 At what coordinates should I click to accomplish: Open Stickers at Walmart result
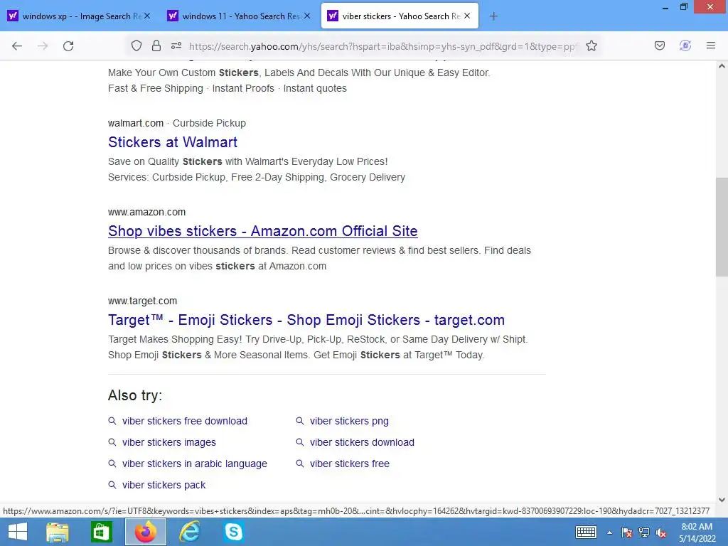coord(173,142)
